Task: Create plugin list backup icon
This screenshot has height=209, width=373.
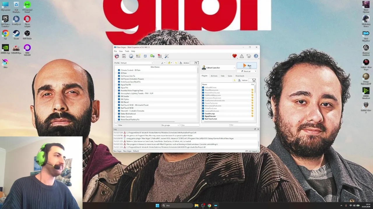Action: click(x=239, y=80)
